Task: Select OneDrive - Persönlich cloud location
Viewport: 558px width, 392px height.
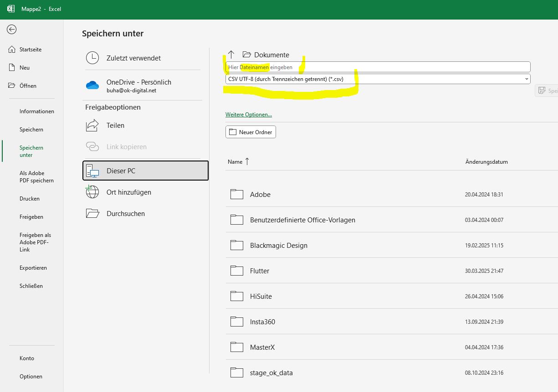Action: click(138, 85)
